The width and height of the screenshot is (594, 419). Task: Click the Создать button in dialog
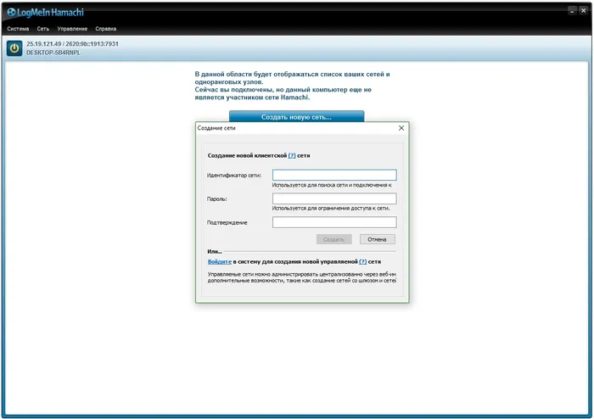(x=333, y=239)
